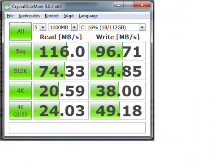Run all benchmarks with All button
The image size is (224, 168).
(x=21, y=31)
